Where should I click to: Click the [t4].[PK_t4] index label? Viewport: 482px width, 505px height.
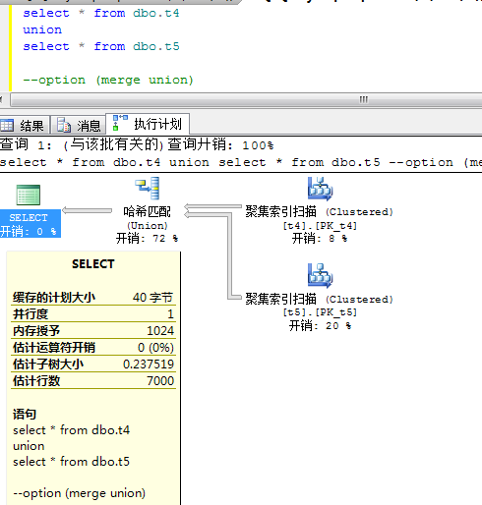(320, 226)
